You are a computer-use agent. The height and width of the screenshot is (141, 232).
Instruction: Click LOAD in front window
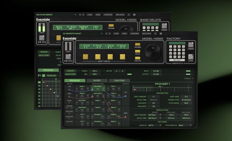point(116,34)
